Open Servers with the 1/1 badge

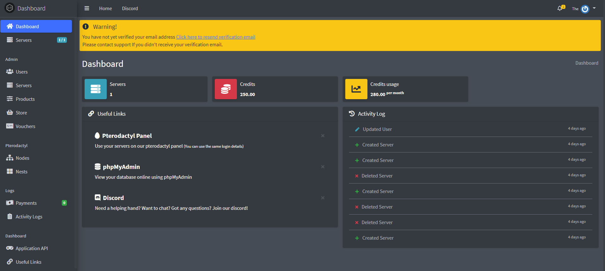(36, 40)
